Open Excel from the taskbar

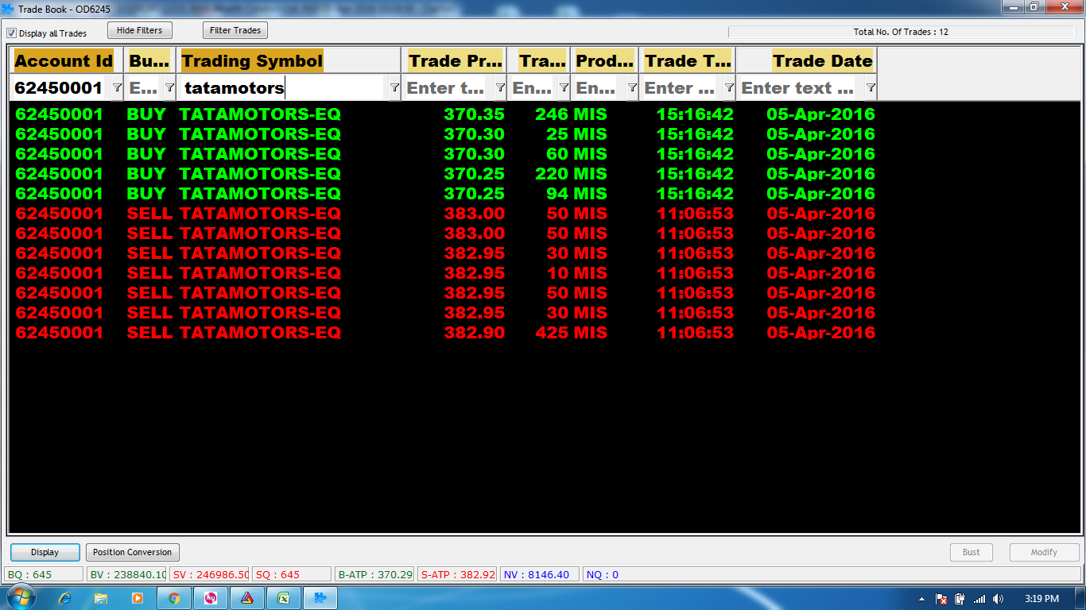tap(283, 598)
